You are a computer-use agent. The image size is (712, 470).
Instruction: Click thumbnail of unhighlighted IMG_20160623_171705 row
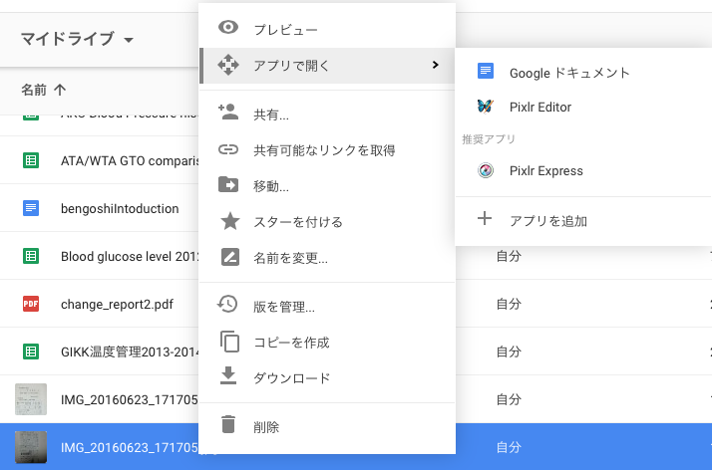(x=31, y=399)
